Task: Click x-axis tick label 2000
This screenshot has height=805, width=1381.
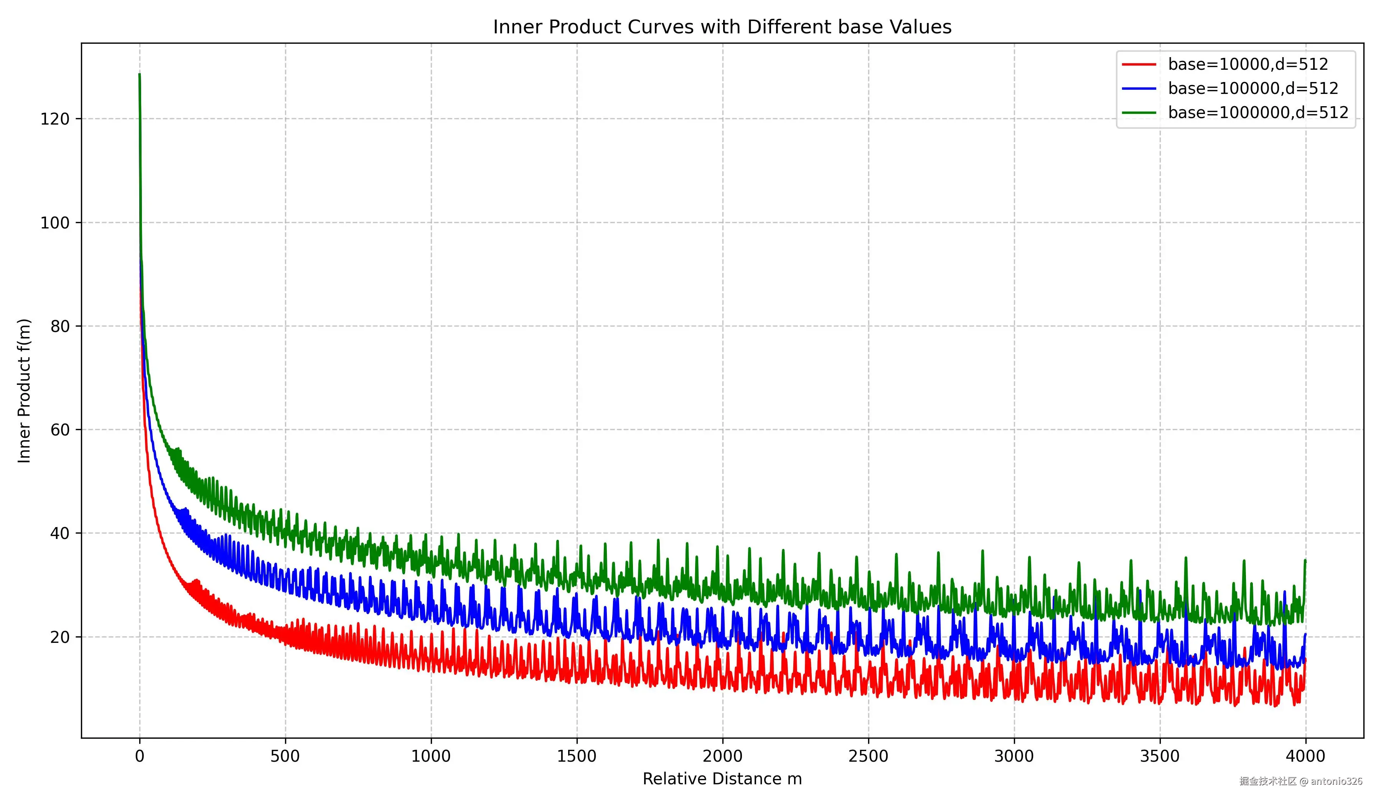Action: pyautogui.click(x=722, y=756)
